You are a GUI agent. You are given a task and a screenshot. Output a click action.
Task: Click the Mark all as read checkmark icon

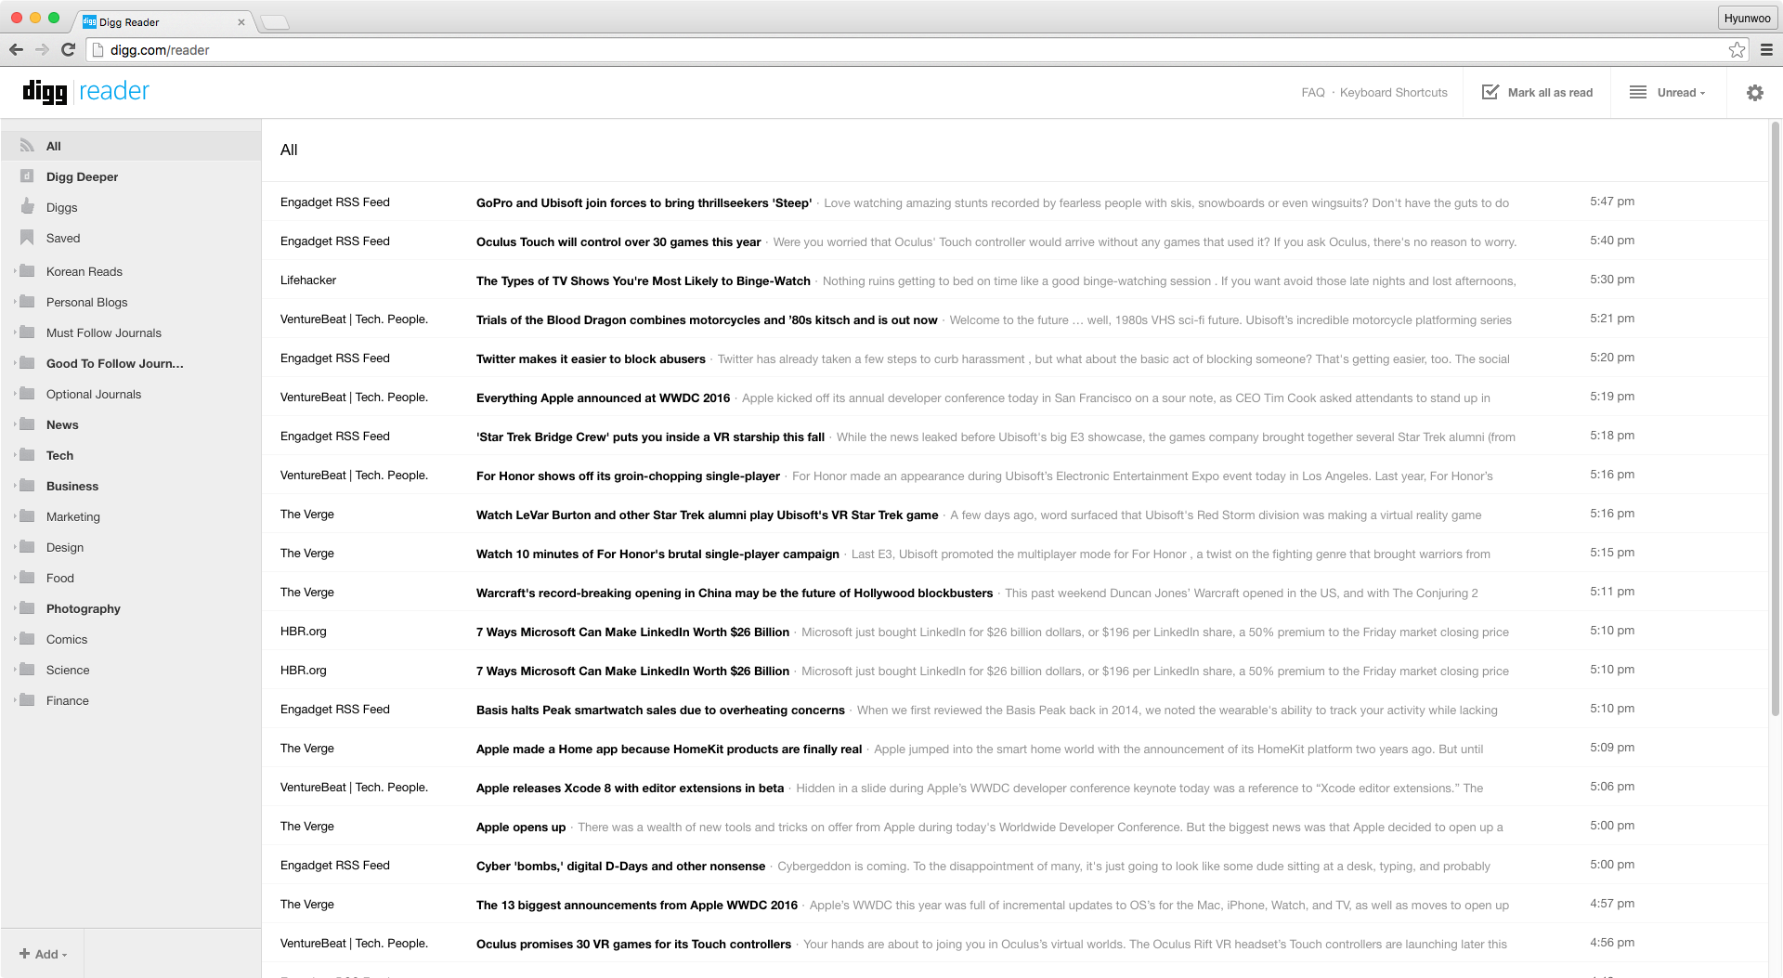click(x=1490, y=92)
